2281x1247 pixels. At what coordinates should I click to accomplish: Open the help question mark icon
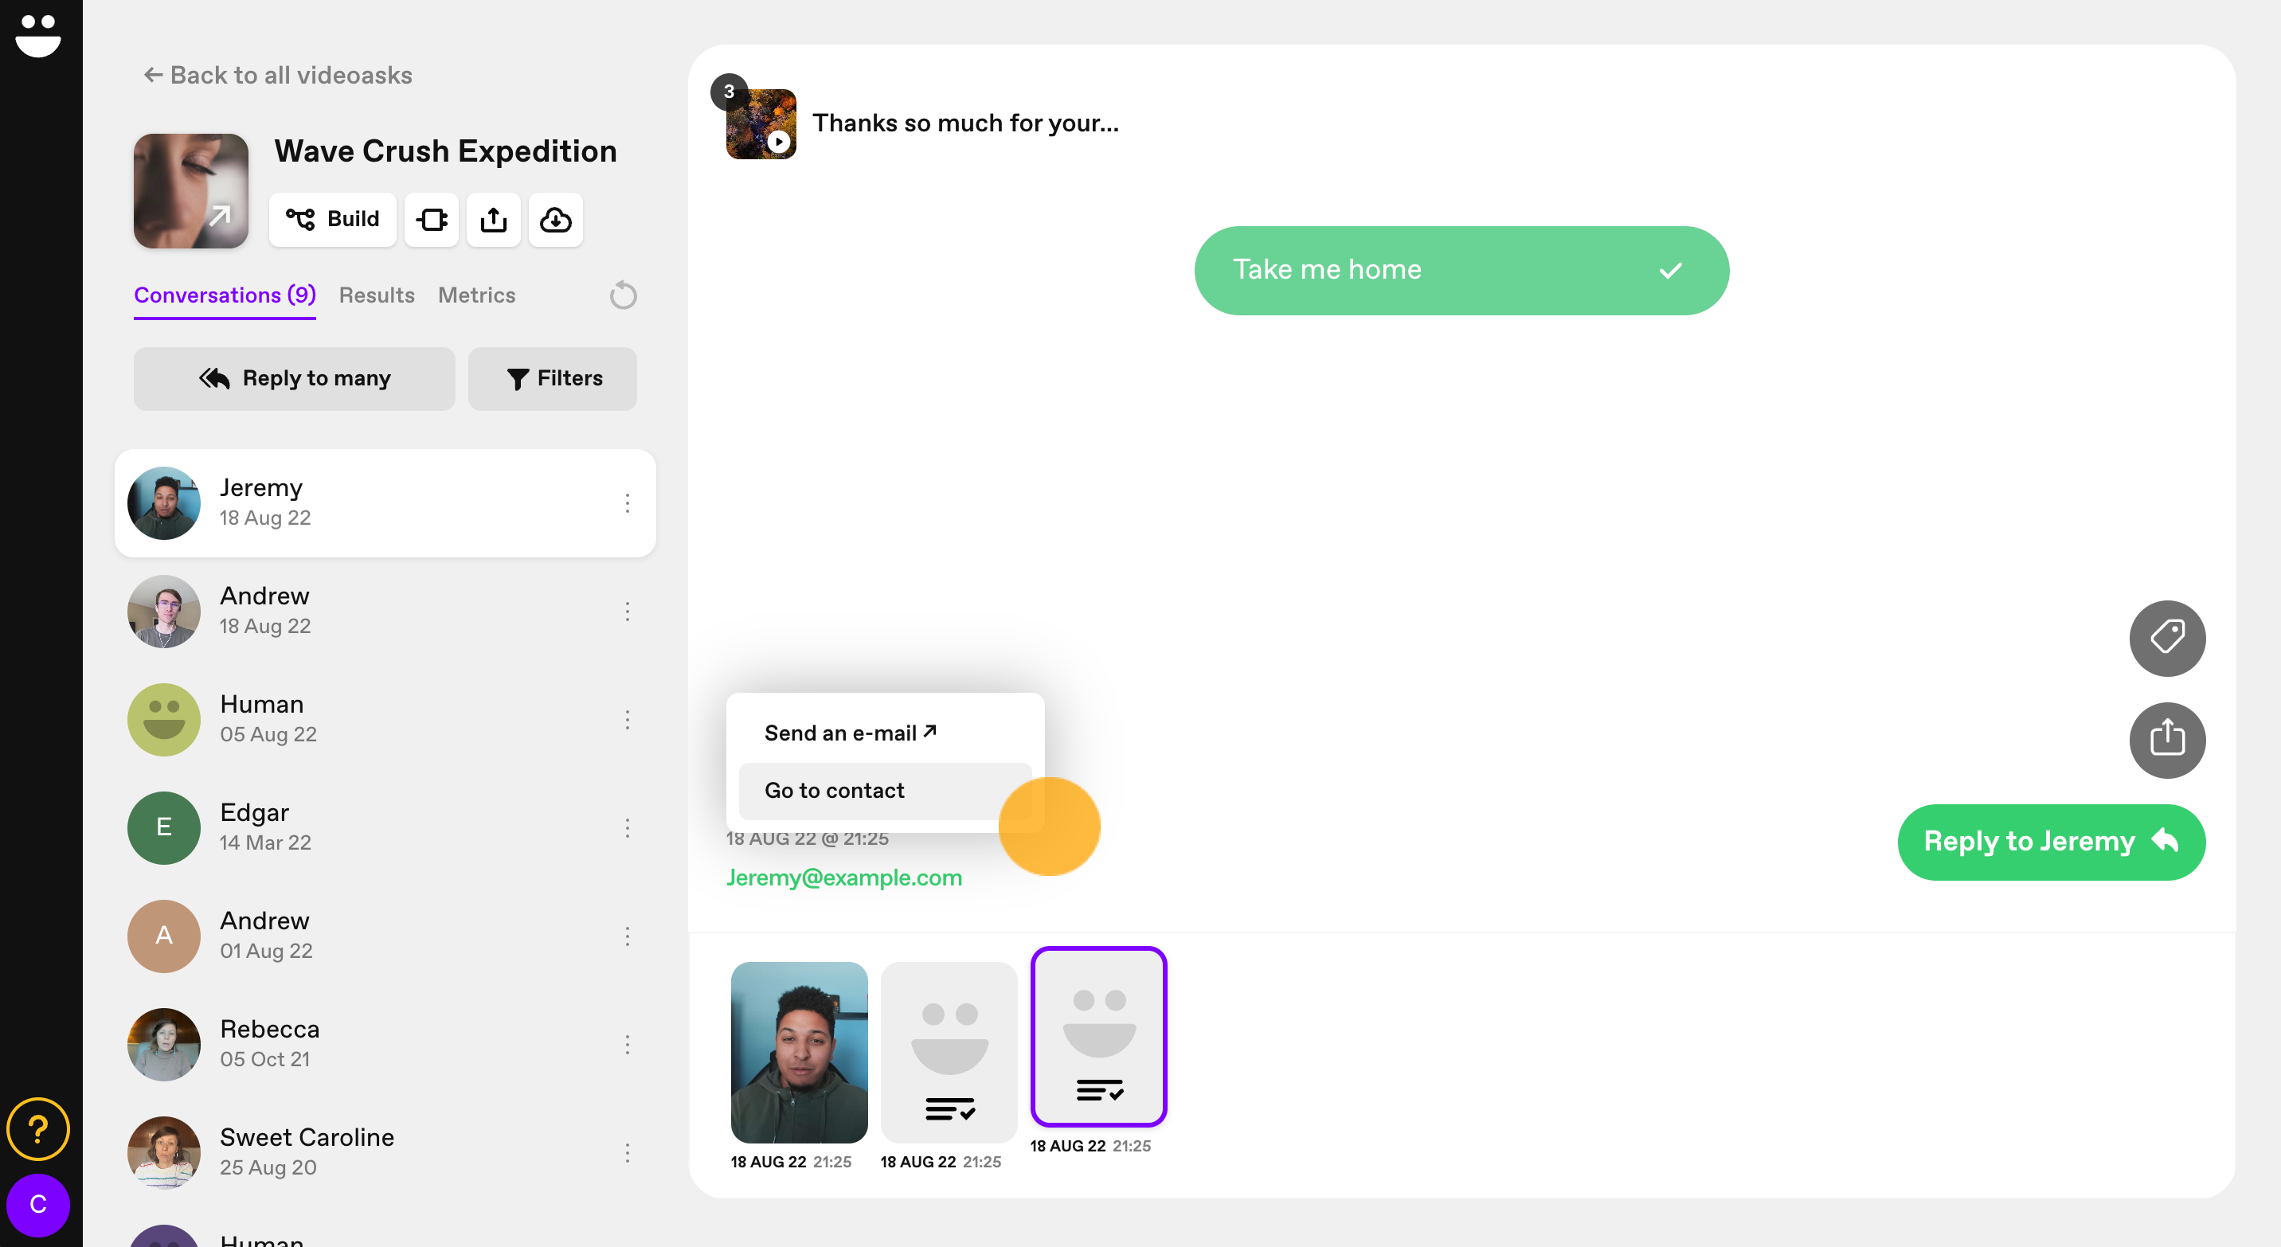38,1128
